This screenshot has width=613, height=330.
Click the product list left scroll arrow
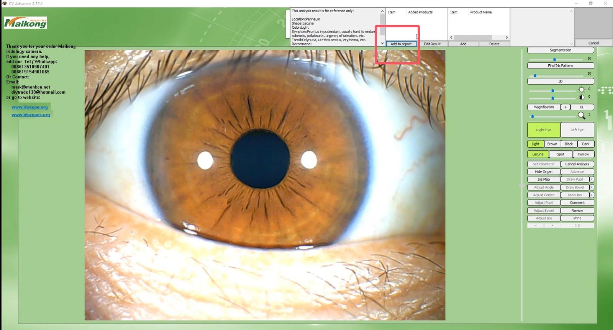pos(451,38)
